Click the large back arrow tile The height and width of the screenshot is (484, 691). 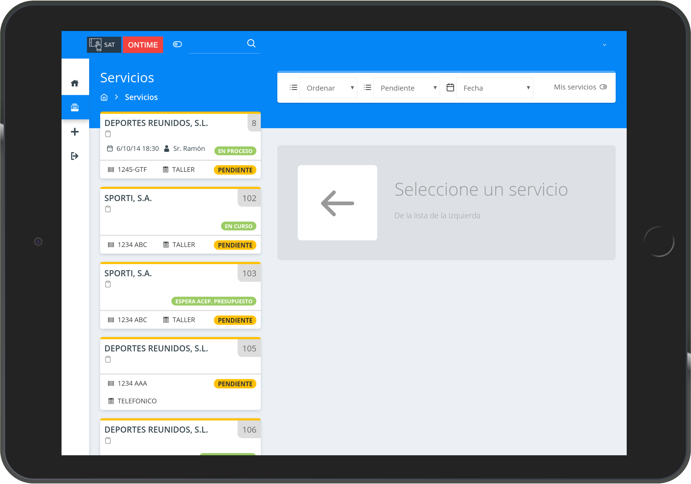tap(337, 203)
